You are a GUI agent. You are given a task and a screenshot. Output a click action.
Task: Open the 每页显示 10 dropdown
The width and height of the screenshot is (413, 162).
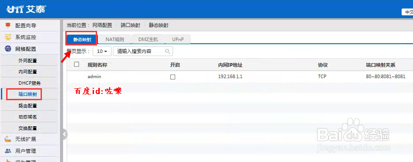pos(102,51)
